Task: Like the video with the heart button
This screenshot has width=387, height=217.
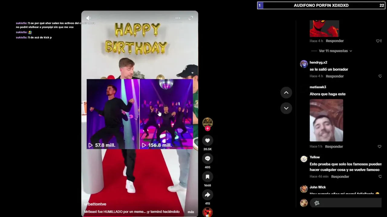Action: tap(207, 140)
